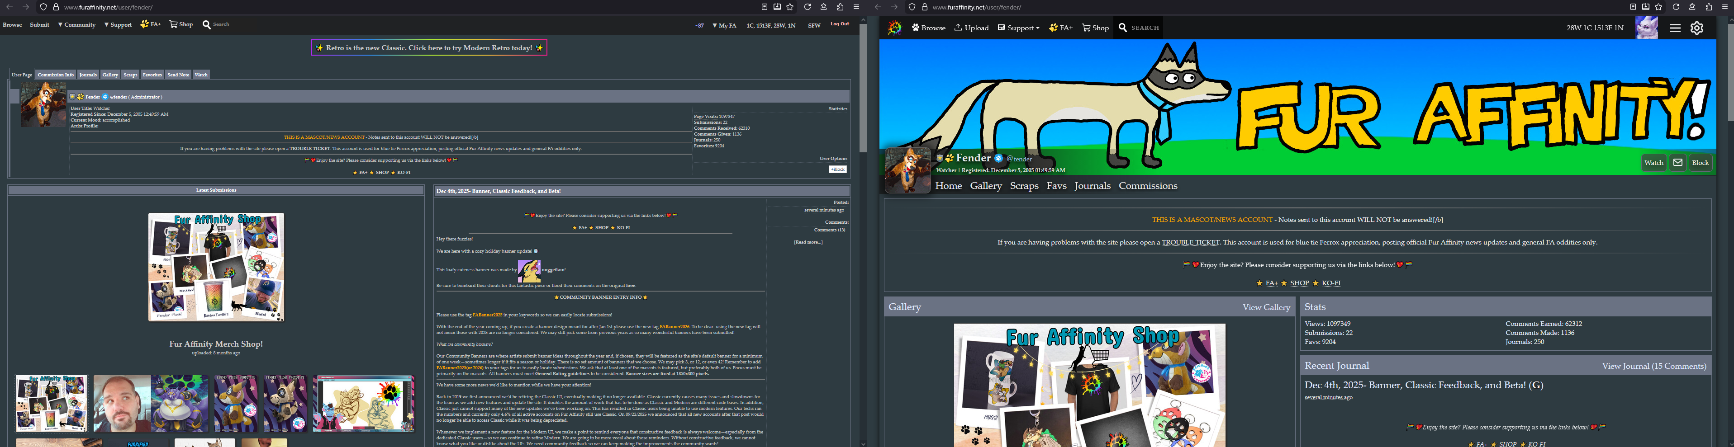
Task: Click the back arrow in the left browser
Action: 10,7
